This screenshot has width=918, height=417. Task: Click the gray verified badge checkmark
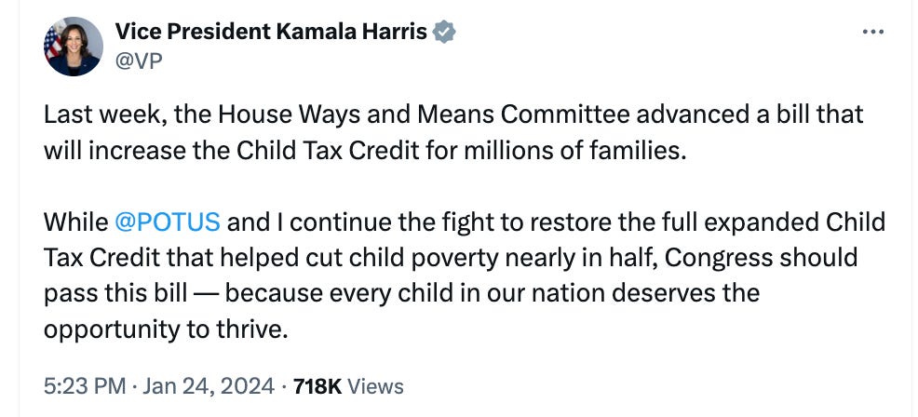tap(445, 32)
